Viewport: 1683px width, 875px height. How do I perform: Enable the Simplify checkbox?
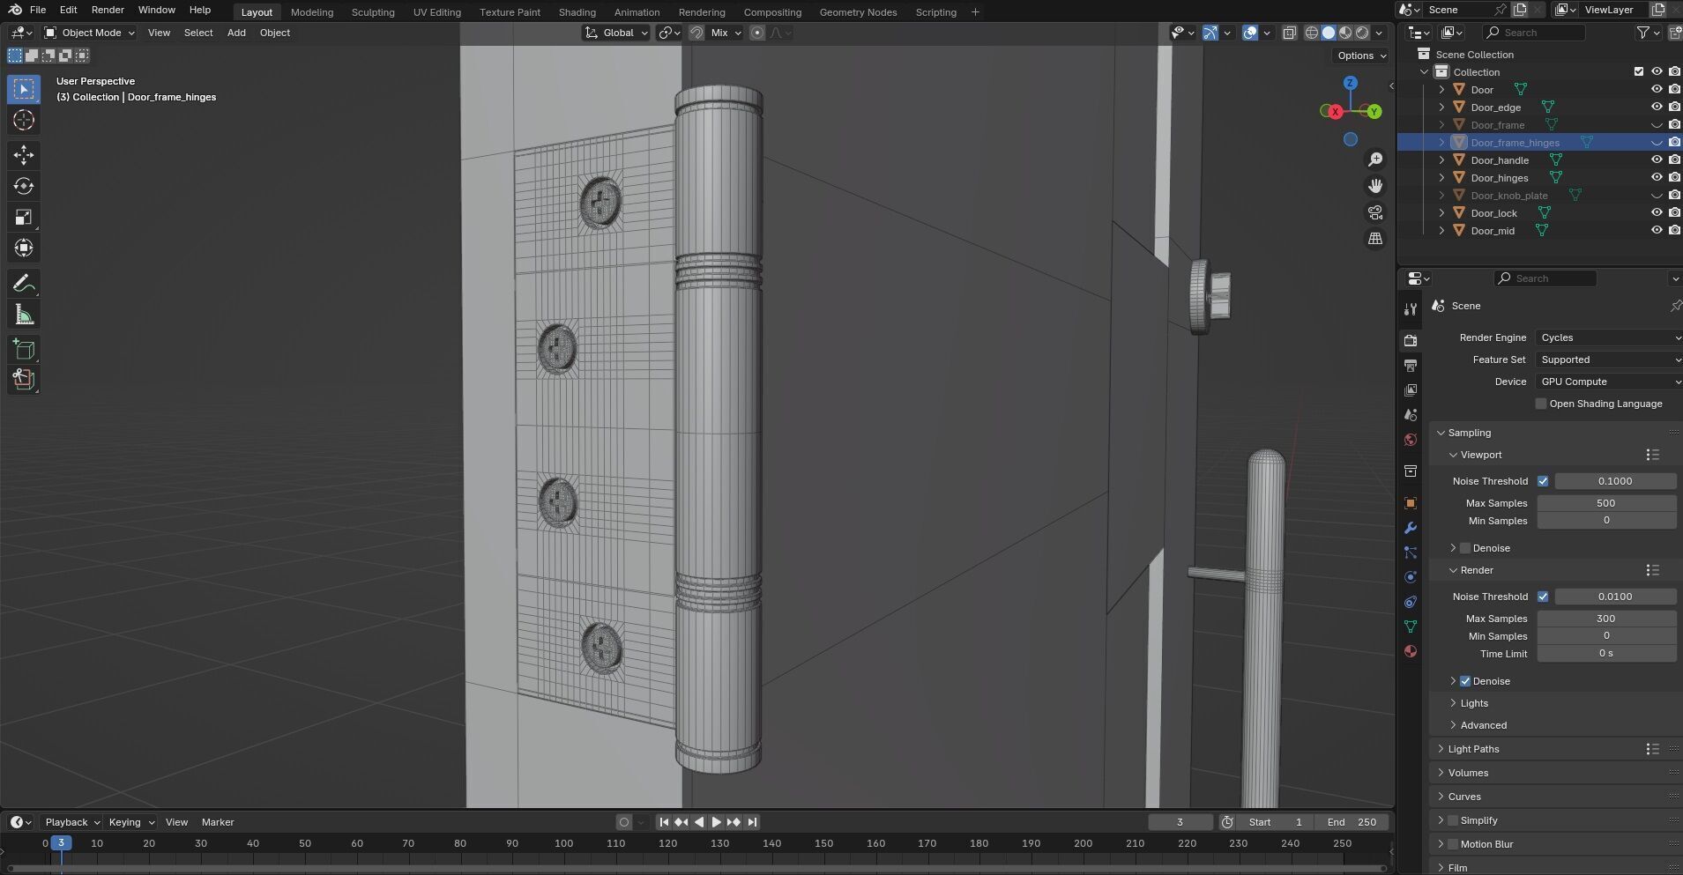pyautogui.click(x=1453, y=820)
